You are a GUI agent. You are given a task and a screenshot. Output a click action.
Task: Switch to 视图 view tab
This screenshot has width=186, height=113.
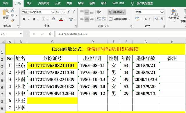coord(92,3)
